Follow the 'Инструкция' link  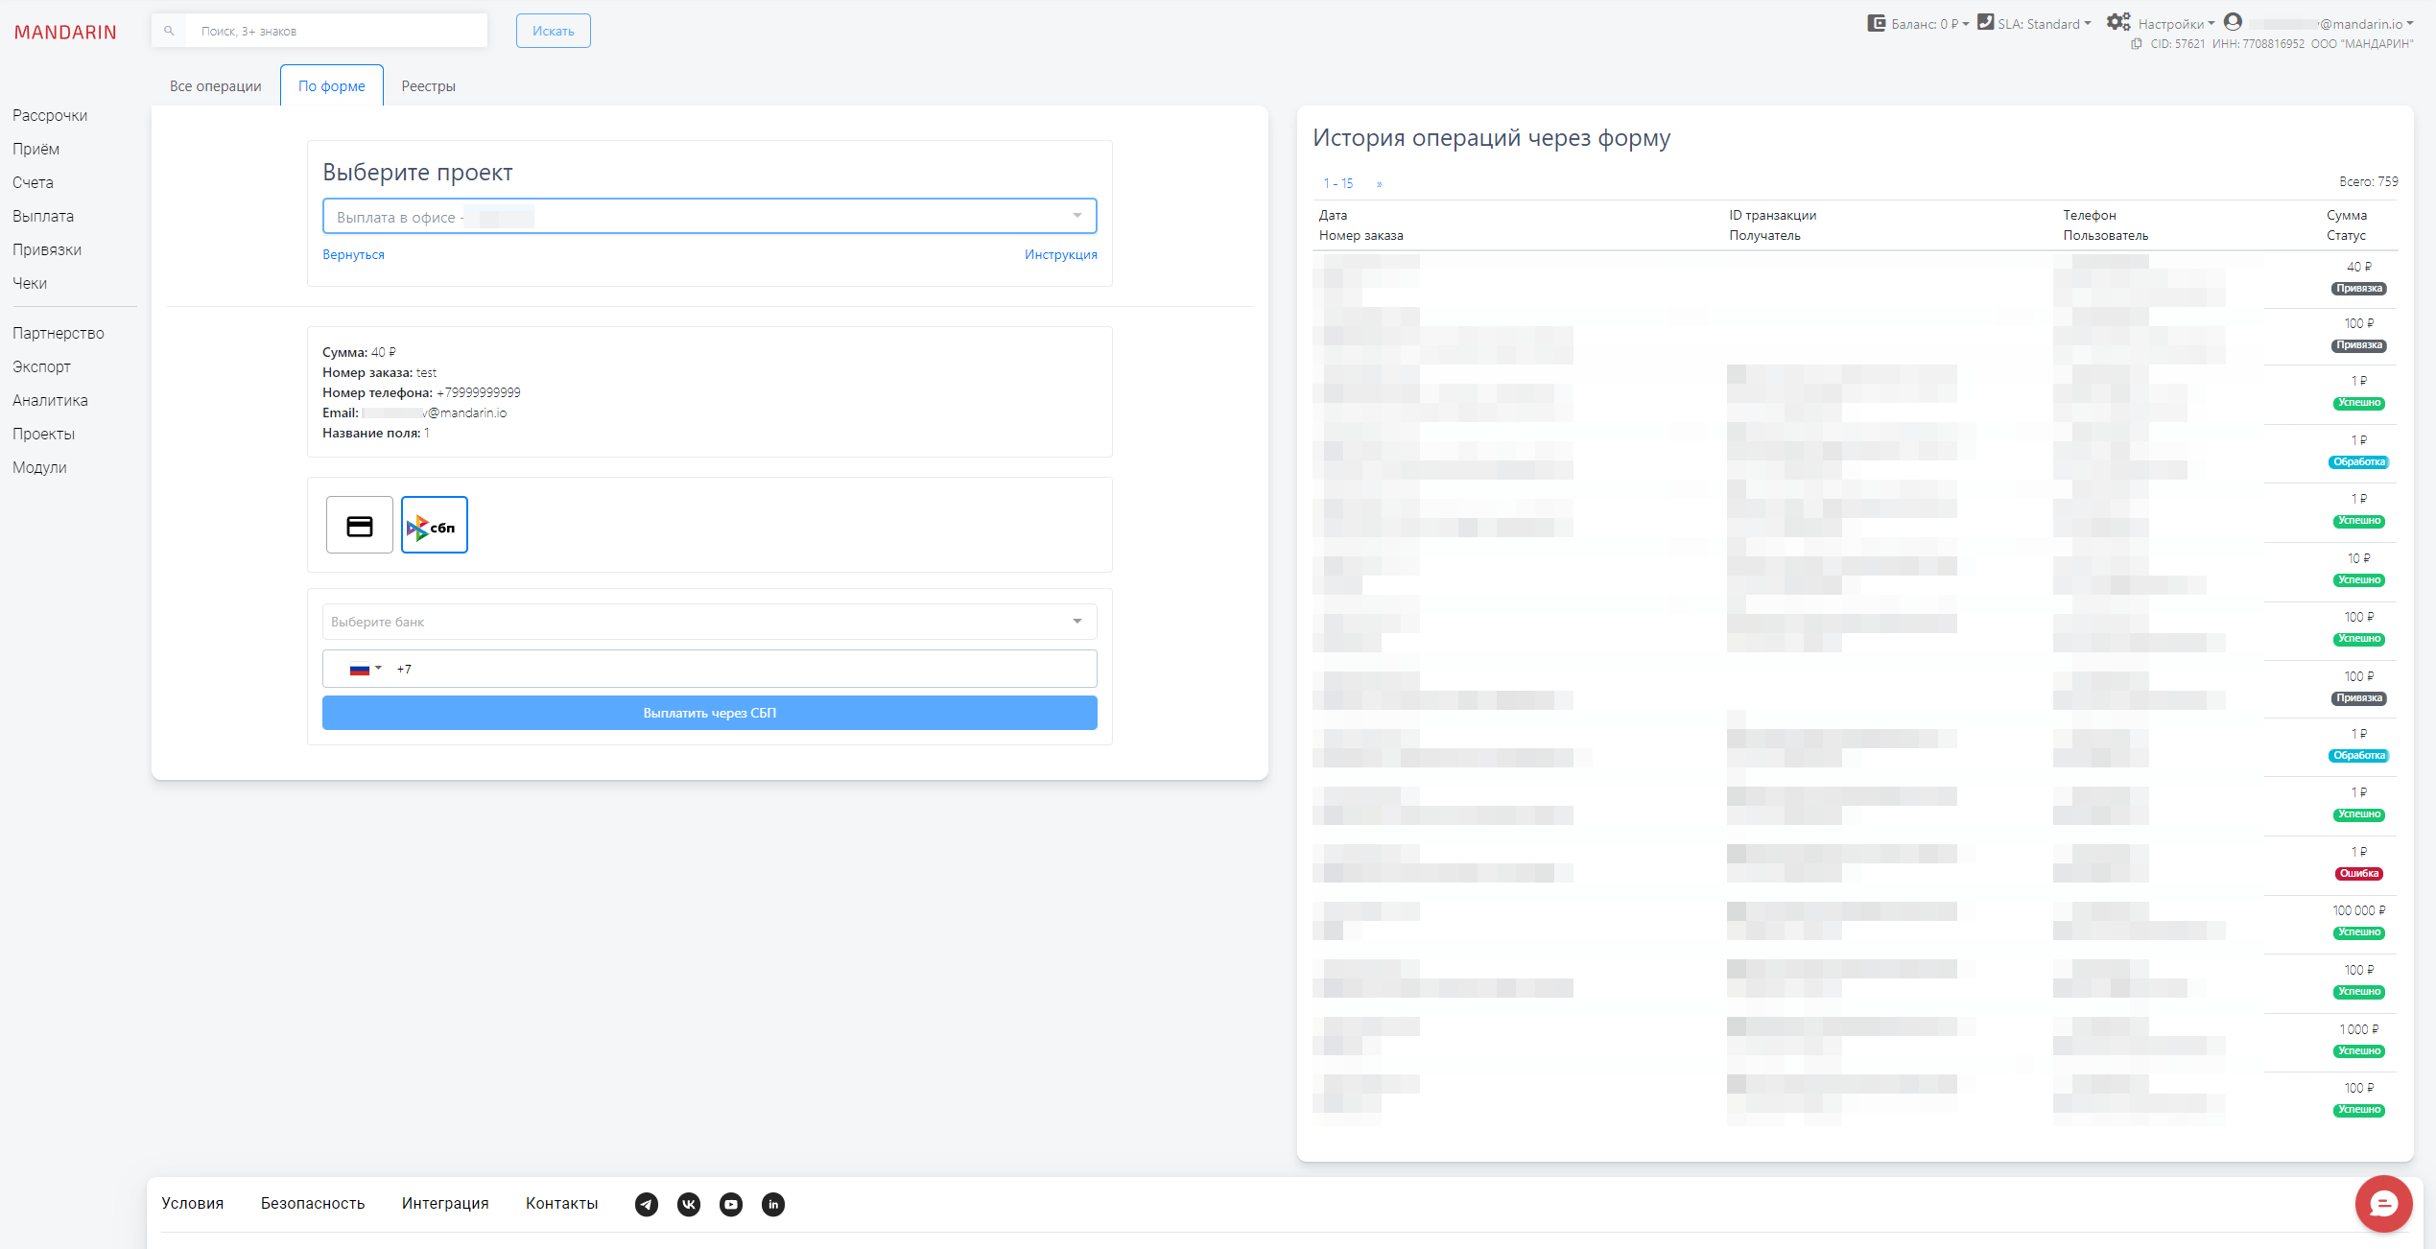coord(1060,254)
